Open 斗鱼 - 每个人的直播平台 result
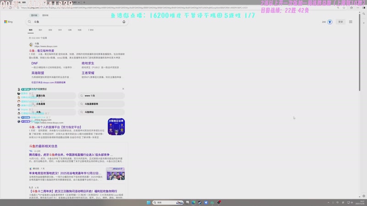 [x=55, y=127]
